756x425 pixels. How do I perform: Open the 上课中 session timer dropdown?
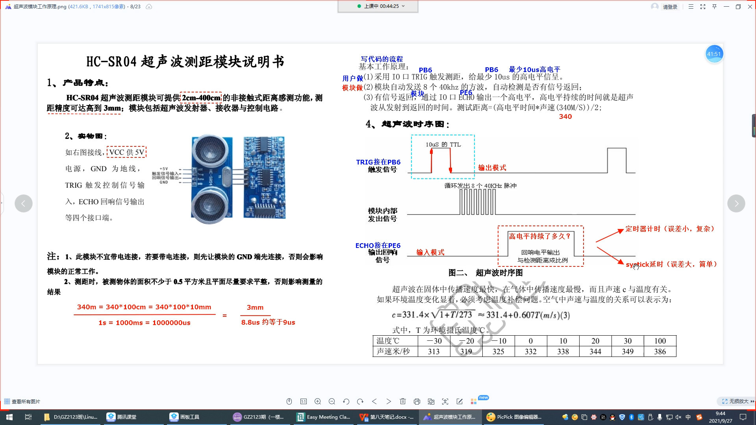tap(402, 6)
